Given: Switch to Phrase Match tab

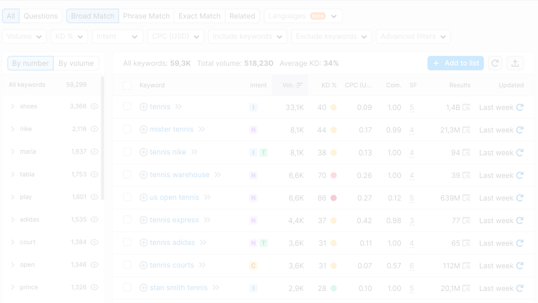Looking at the screenshot, I should pos(146,16).
